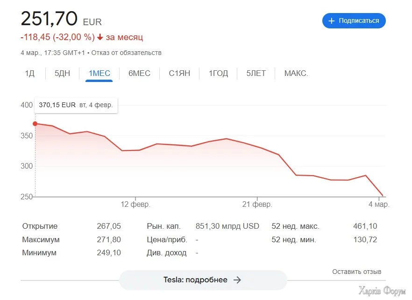Click the plus icon in Подписаться button
This screenshot has width=412, height=300.
(332, 21)
